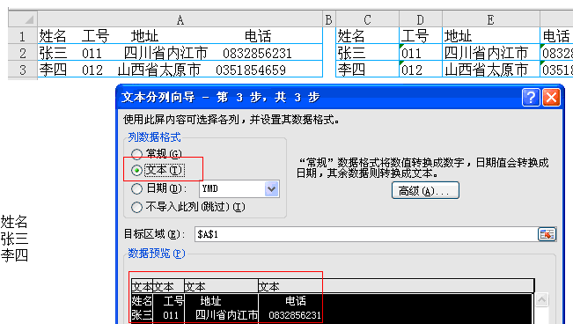The width and height of the screenshot is (573, 324).
Task: Select row 1 header
Action: click(x=23, y=36)
